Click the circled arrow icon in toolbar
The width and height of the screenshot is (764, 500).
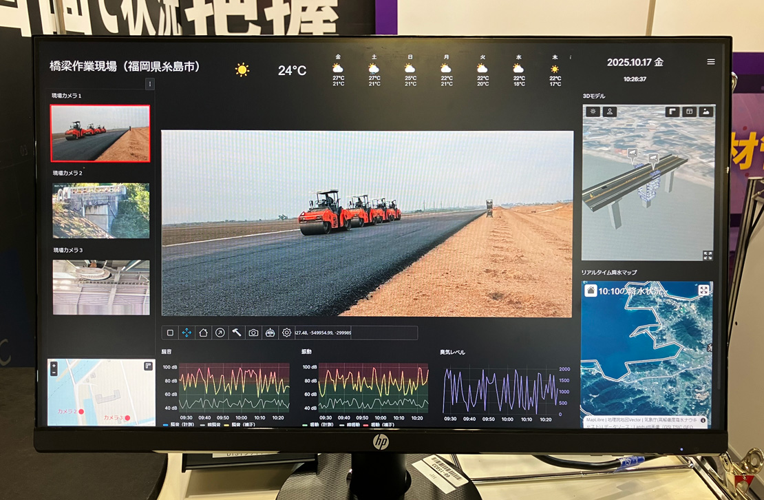tap(220, 333)
